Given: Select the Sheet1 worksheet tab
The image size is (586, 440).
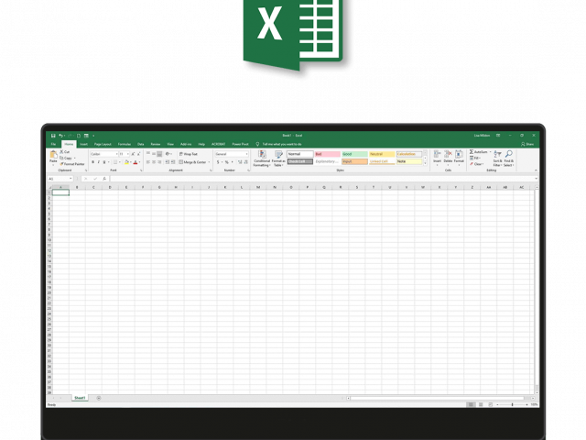Looking at the screenshot, I should pyautogui.click(x=80, y=398).
